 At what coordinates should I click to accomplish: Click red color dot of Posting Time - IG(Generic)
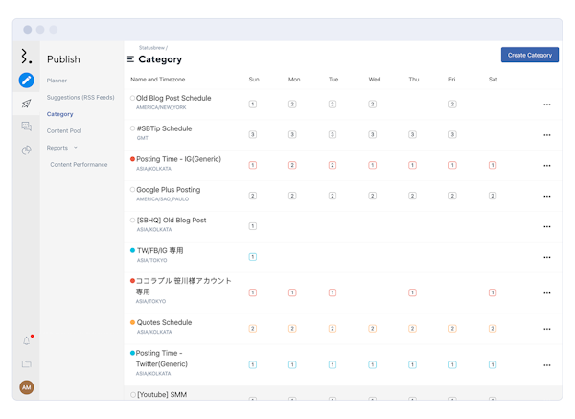132,159
